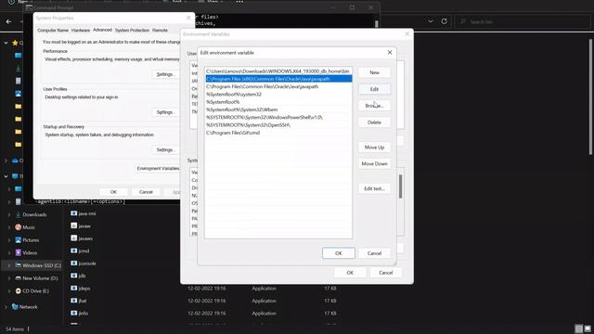Click the jcmd application icon
The width and height of the screenshot is (594, 334).
[x=74, y=250]
